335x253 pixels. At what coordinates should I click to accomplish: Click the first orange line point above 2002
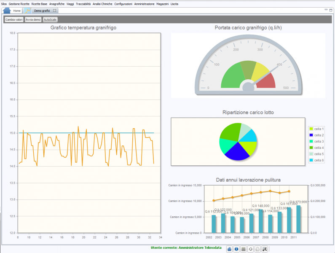(x=214, y=200)
